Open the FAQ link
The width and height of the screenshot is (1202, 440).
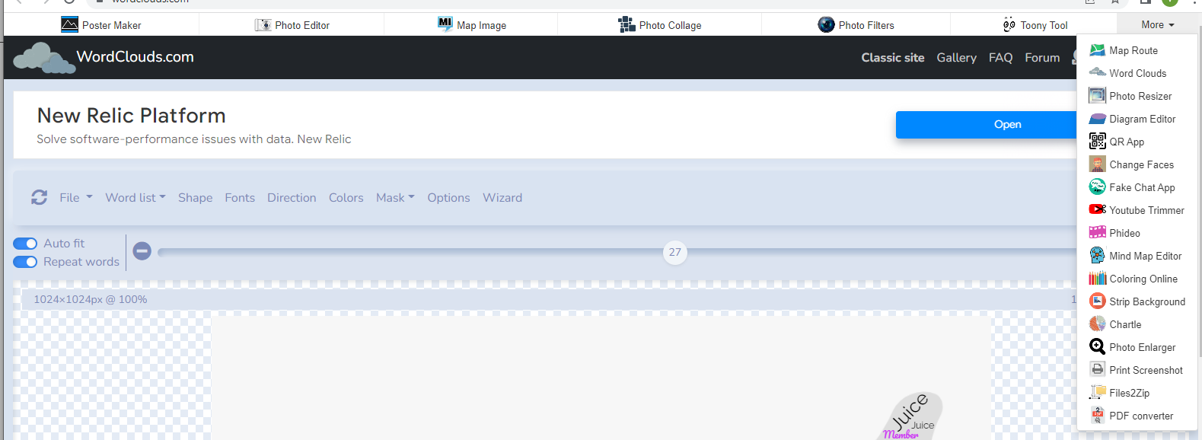(x=1000, y=58)
